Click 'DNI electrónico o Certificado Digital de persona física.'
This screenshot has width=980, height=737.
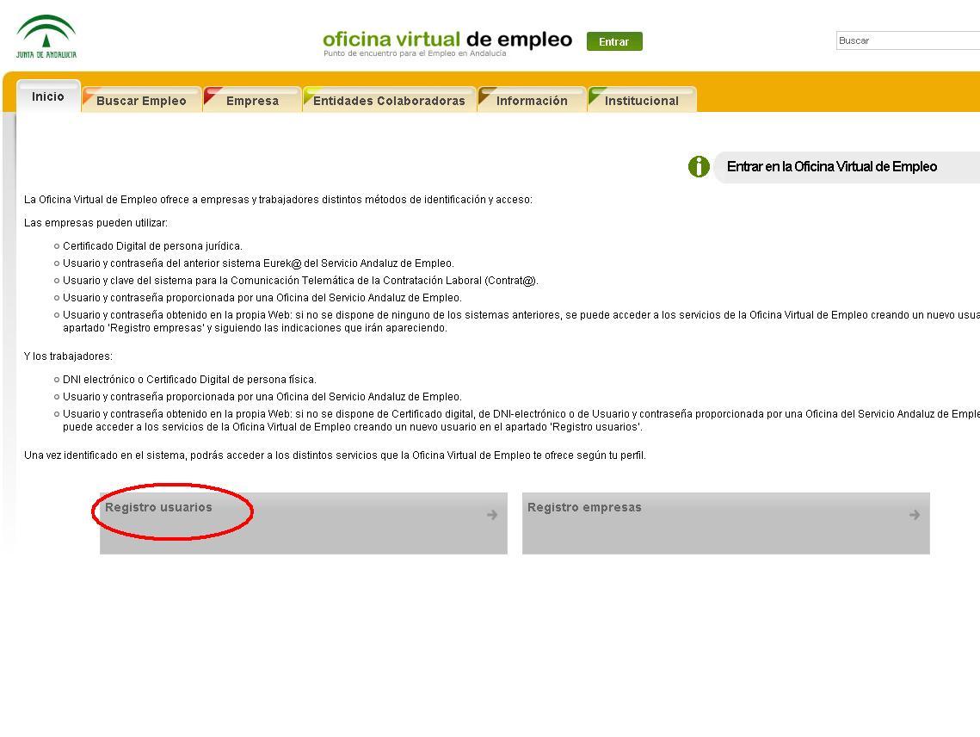189,379
